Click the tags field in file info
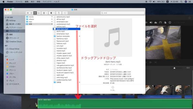Image resolution: width=193 pixels, height=109 pixels. (114, 70)
